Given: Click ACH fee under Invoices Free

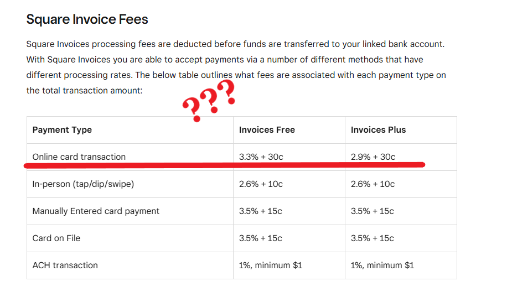Looking at the screenshot, I should point(271,265).
